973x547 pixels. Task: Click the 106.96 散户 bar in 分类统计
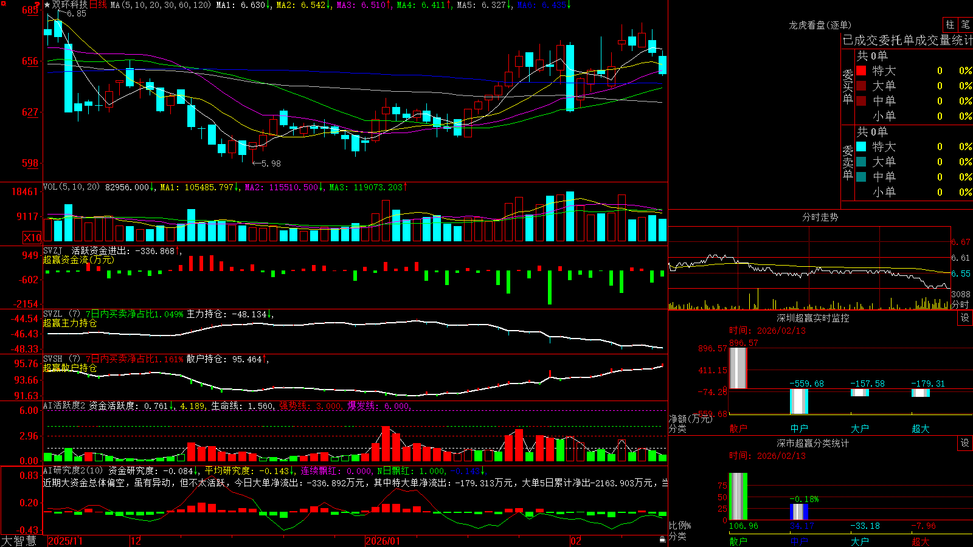[x=738, y=497]
